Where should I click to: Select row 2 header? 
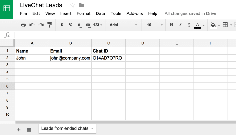point(7,58)
